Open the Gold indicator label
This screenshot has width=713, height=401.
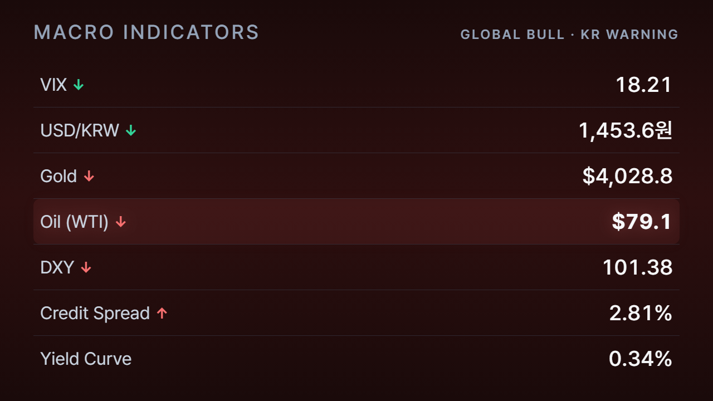pyautogui.click(x=58, y=176)
